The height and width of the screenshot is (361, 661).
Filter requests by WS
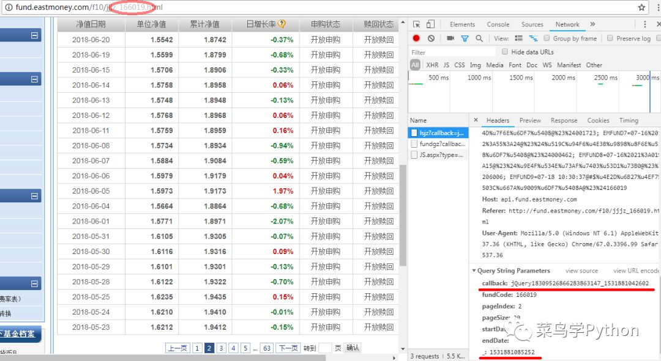click(547, 65)
